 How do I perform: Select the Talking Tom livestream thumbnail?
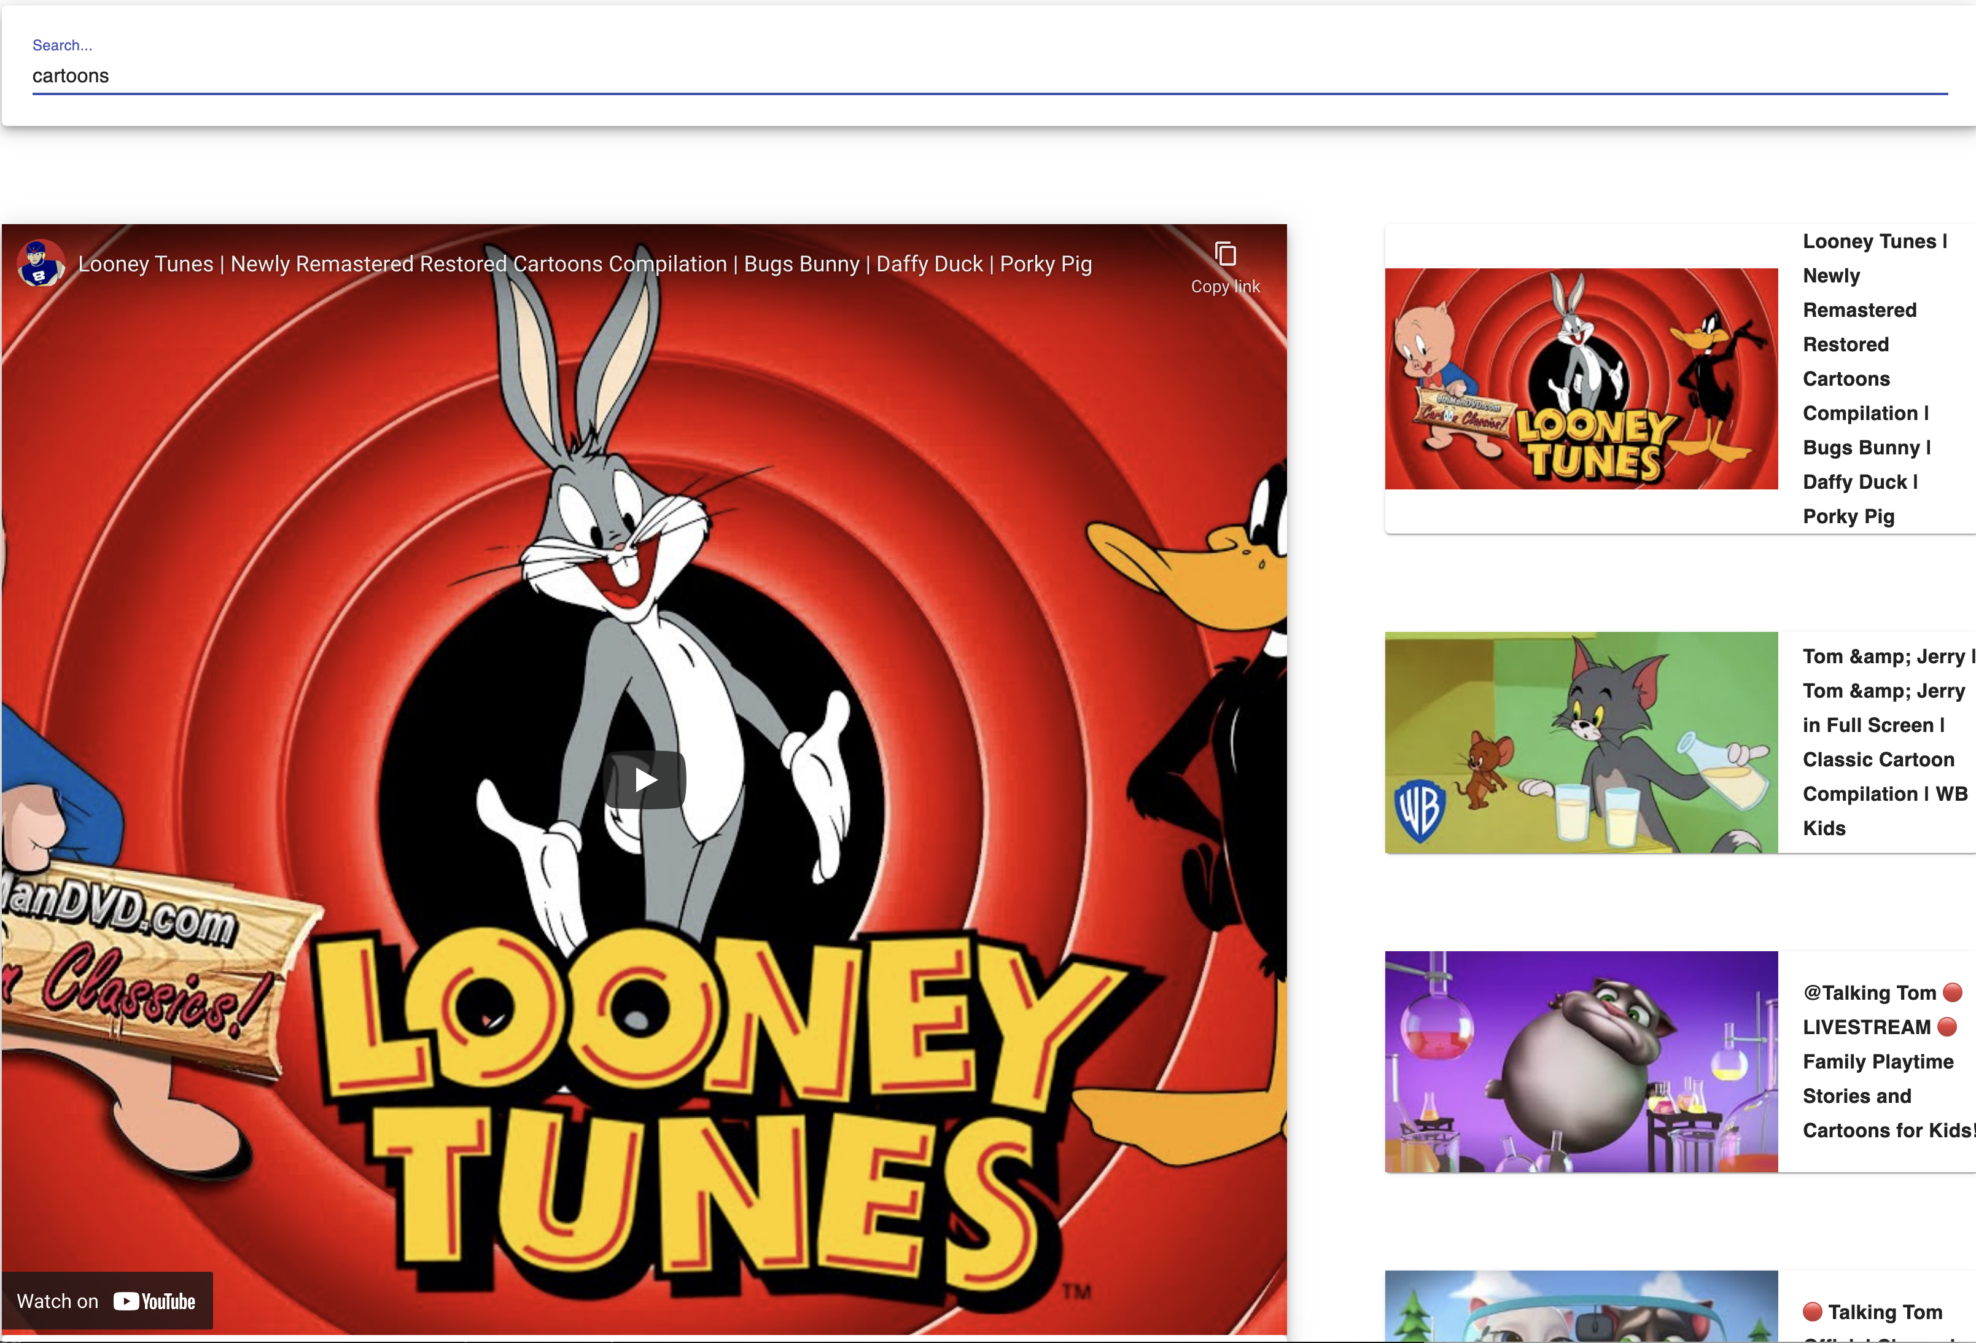[1581, 1062]
